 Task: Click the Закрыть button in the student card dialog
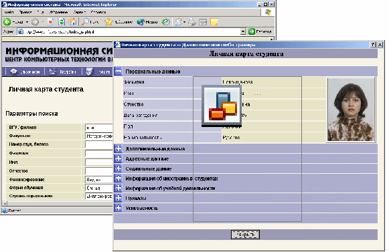click(245, 235)
